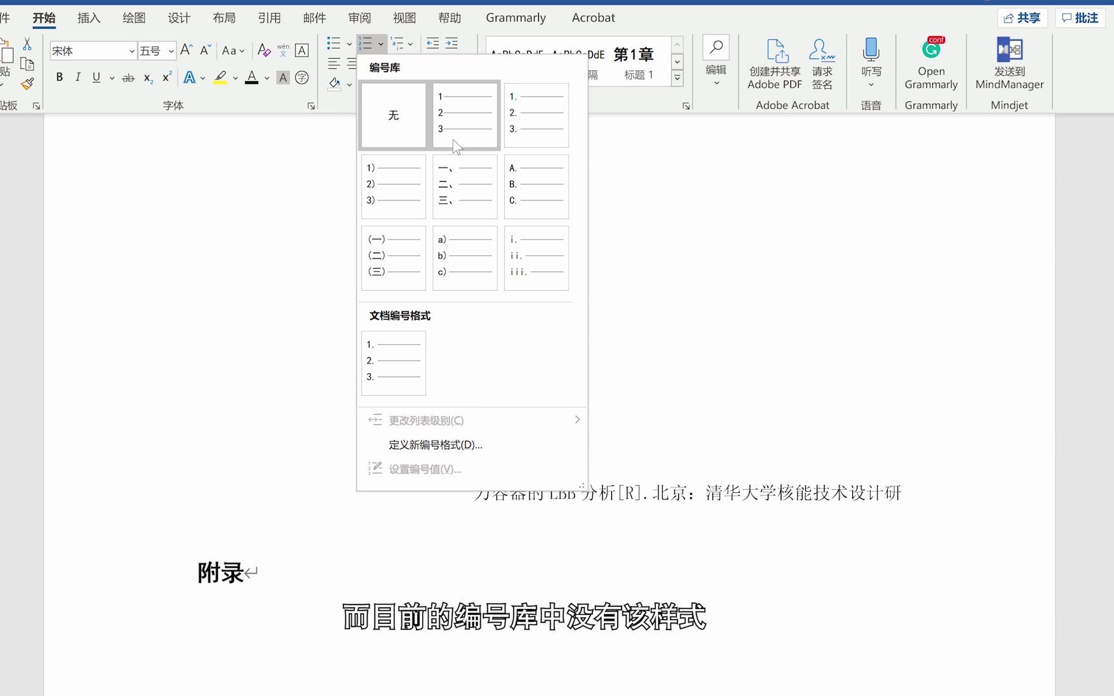Image resolution: width=1114 pixels, height=696 pixels.
Task: Click the Clear Formatting icon
Action: click(264, 50)
